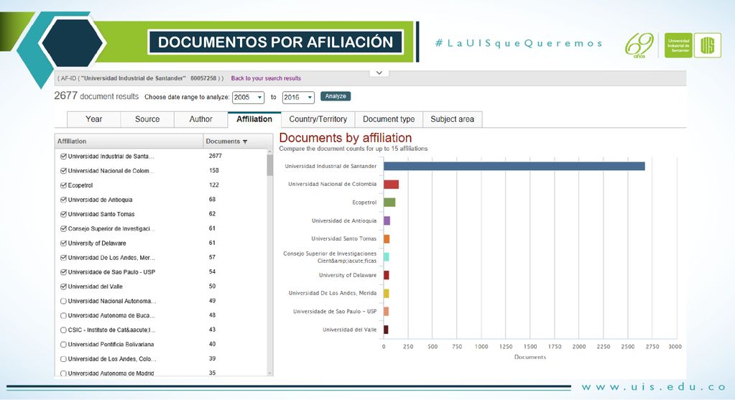Check CSIC - Instituto de Catalisis checkbox
The image size is (735, 400).
coord(63,330)
